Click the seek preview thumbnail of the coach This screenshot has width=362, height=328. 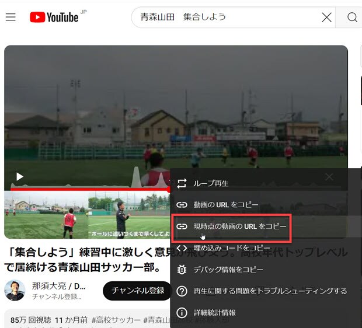(128, 215)
